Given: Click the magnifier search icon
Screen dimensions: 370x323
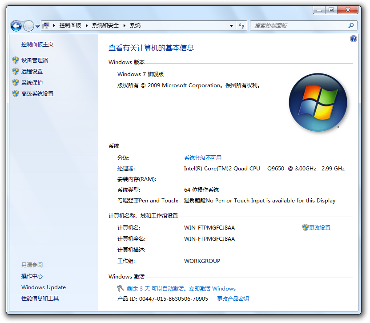Looking at the screenshot, I should (x=351, y=25).
